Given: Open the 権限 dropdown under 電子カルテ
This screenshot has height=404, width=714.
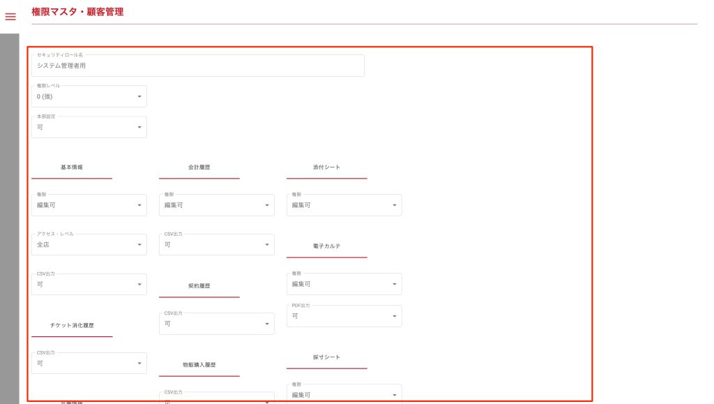Looking at the screenshot, I should pyautogui.click(x=344, y=284).
